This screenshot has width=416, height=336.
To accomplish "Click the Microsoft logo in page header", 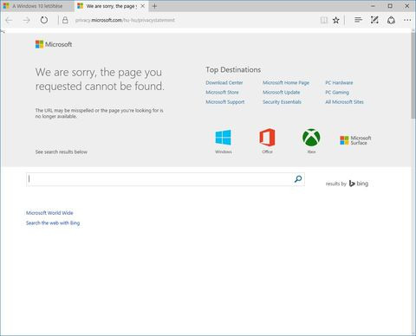I will point(54,44).
